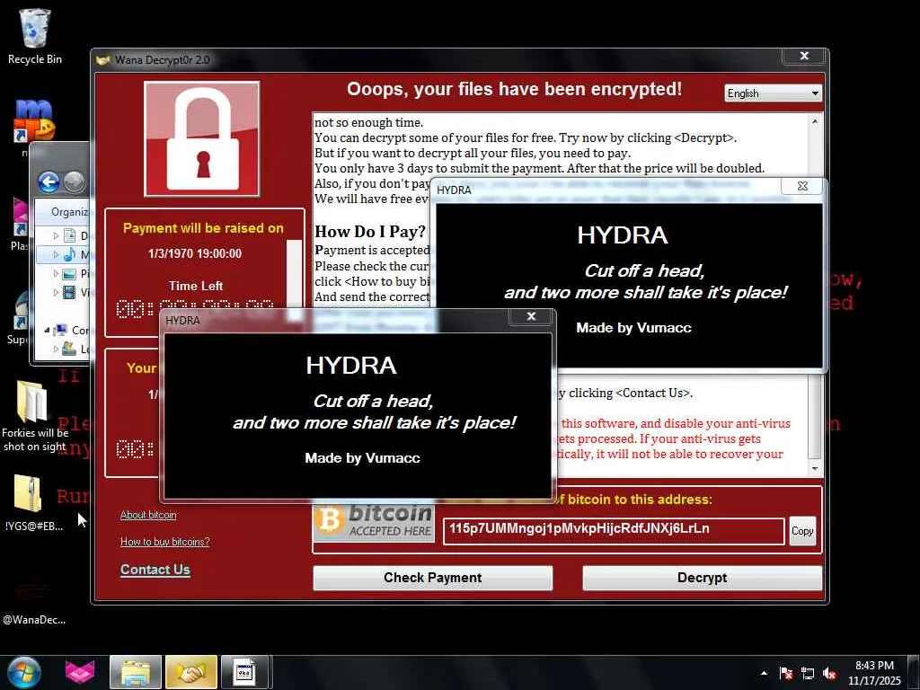
Task: Open the Windows Start menu
Action: click(x=23, y=672)
